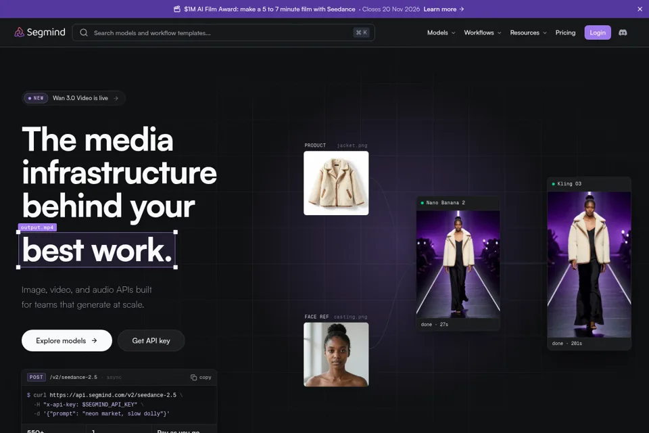Open the Segmind logo home link

[x=40, y=32]
